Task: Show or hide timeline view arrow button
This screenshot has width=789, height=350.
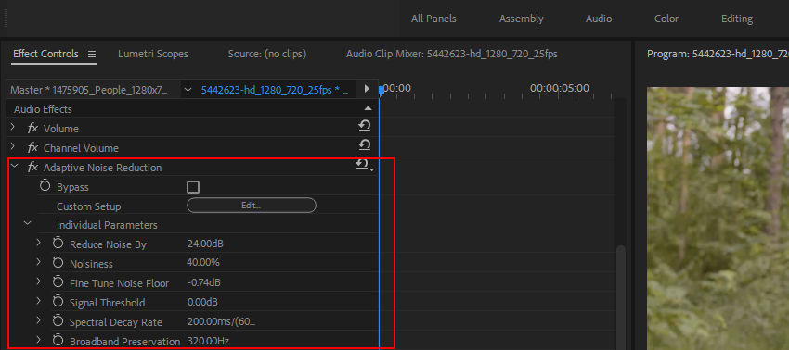Action: [367, 90]
